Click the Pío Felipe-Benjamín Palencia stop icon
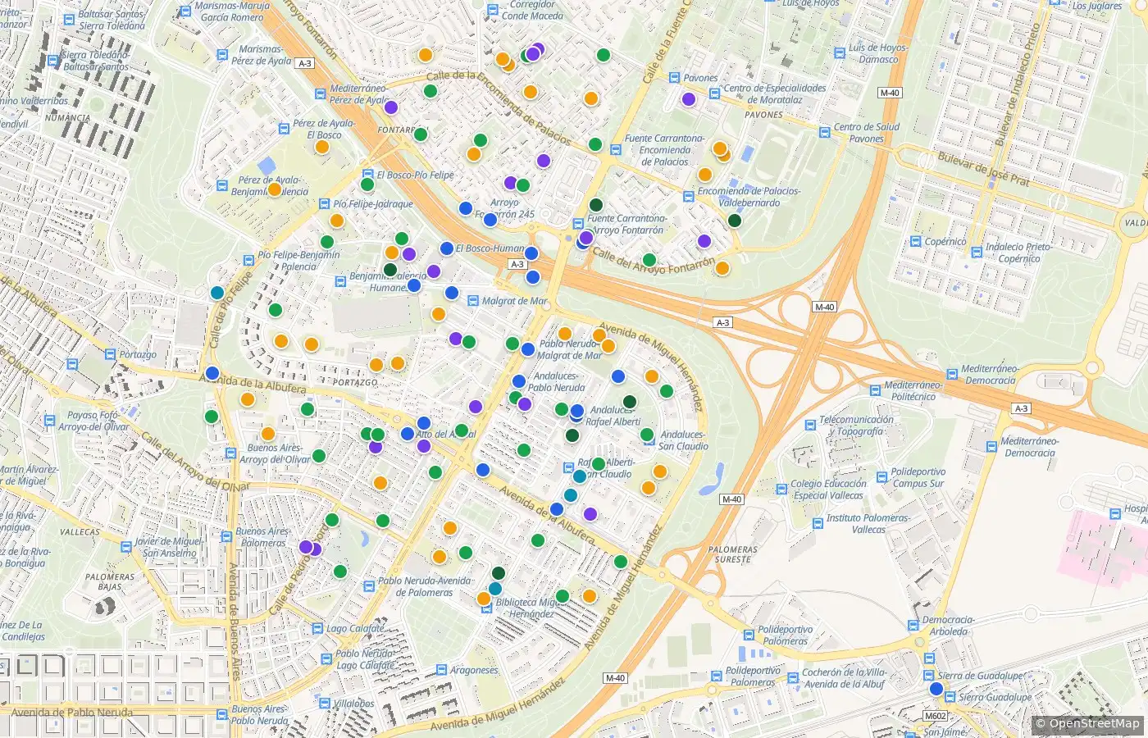Viewport: 1148px width, 738px height. pos(248,260)
